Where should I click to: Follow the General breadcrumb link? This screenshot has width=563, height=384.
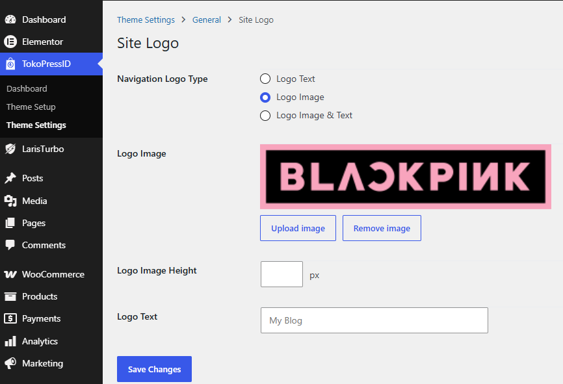point(207,19)
